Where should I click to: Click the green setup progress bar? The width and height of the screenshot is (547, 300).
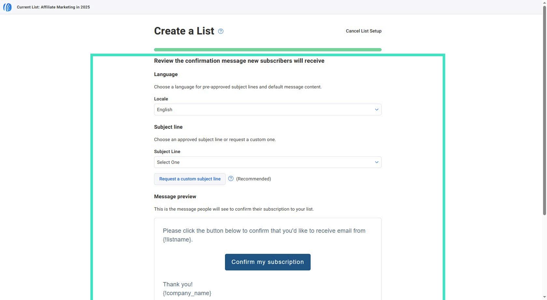(268, 50)
